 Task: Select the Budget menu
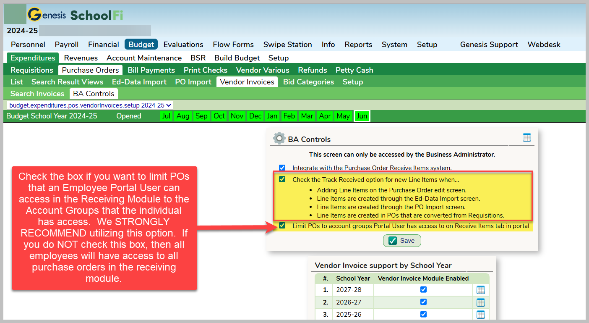tap(141, 45)
